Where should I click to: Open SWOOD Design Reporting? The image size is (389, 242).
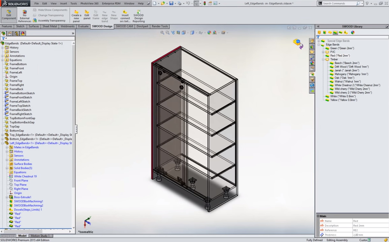138,16
